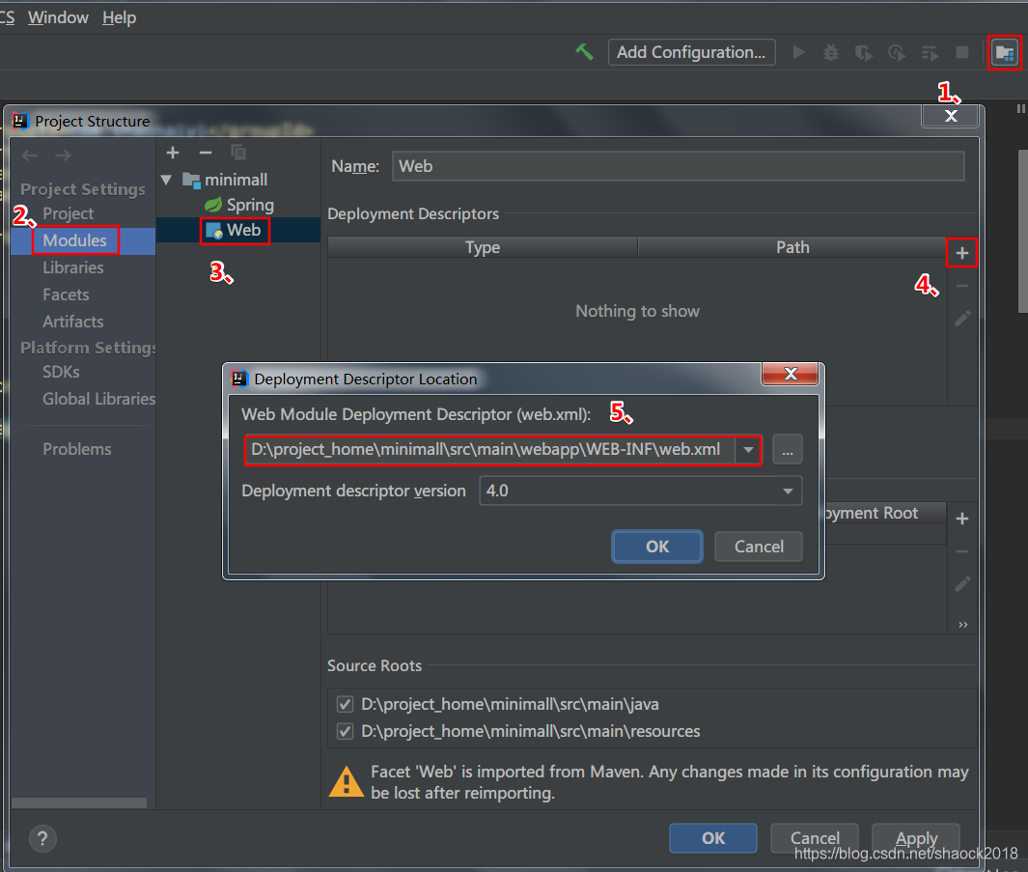Image resolution: width=1028 pixels, height=872 pixels.
Task: Click Cancel in the Project Structure dialog
Action: click(815, 838)
